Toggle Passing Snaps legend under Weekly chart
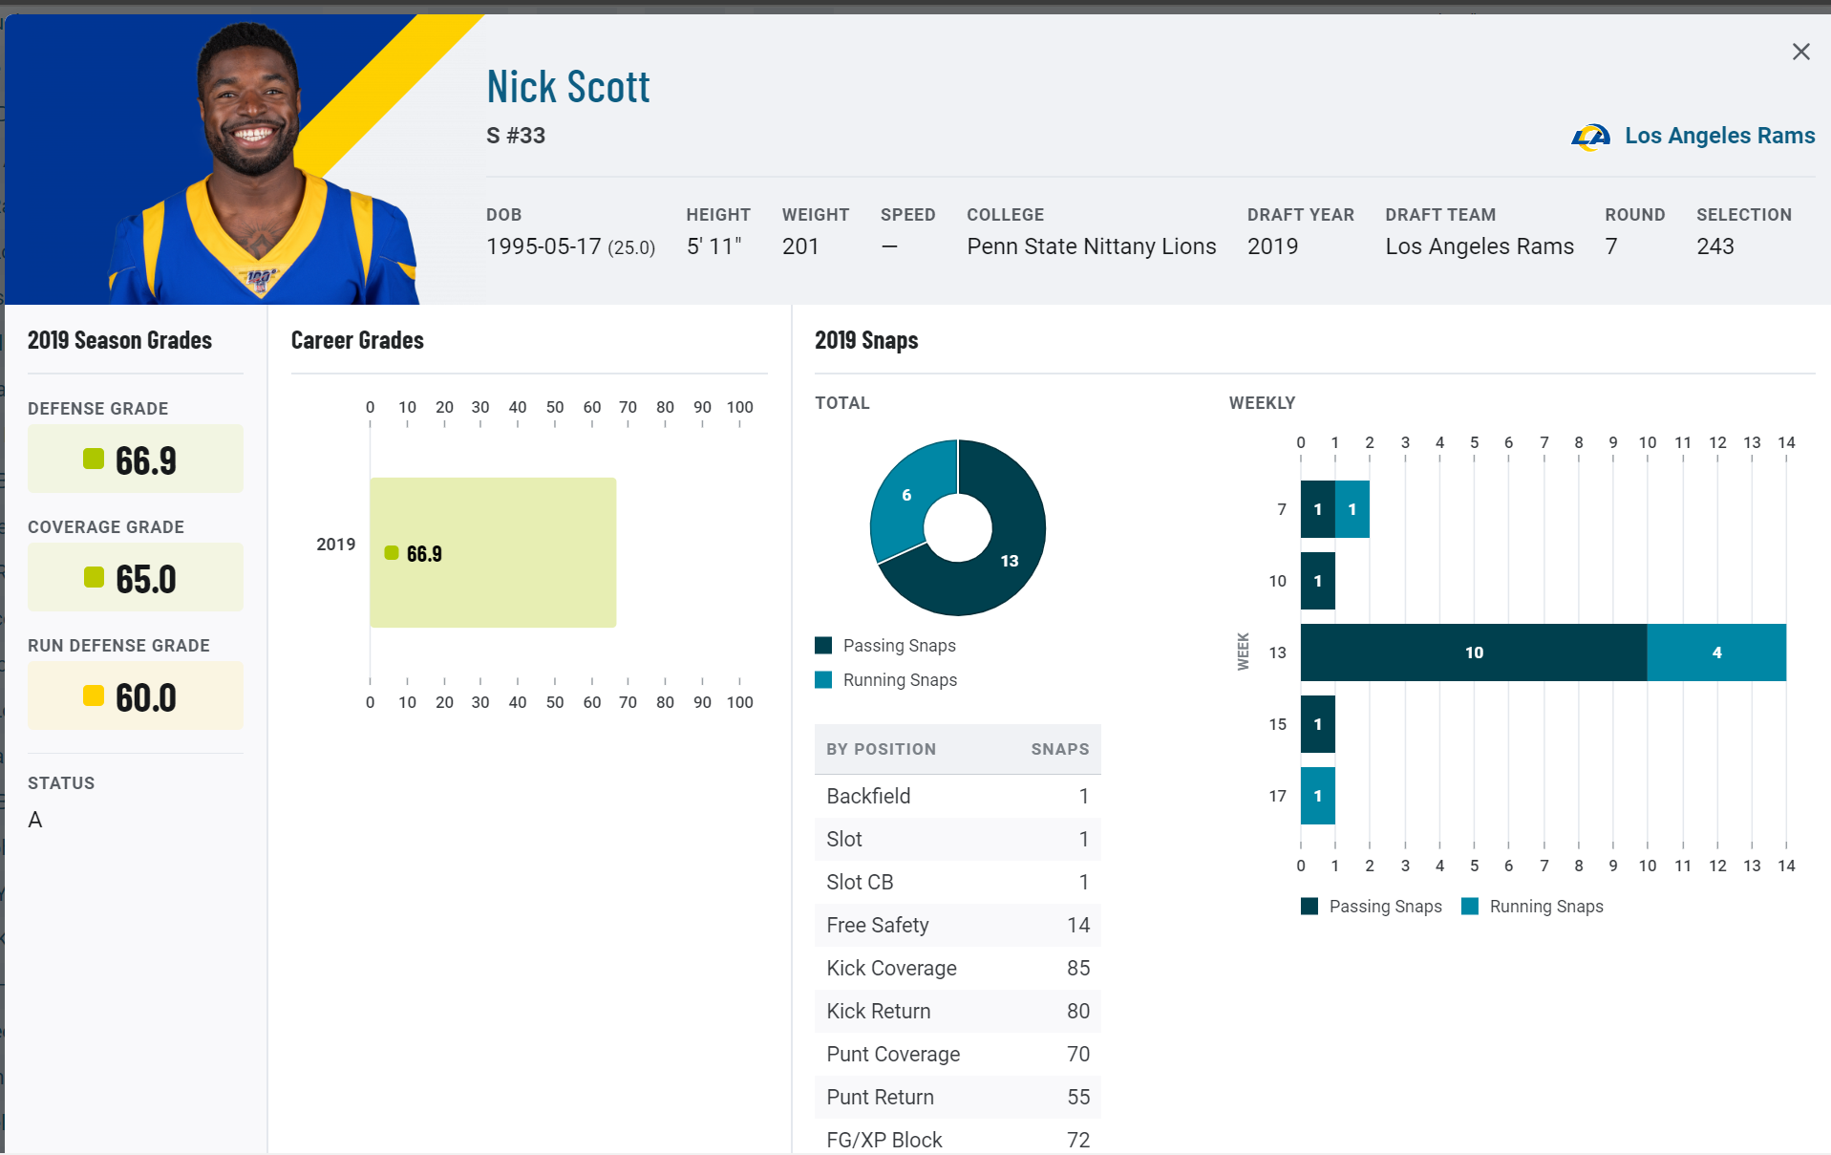Screen dimensions: 1831x1155 1372,907
